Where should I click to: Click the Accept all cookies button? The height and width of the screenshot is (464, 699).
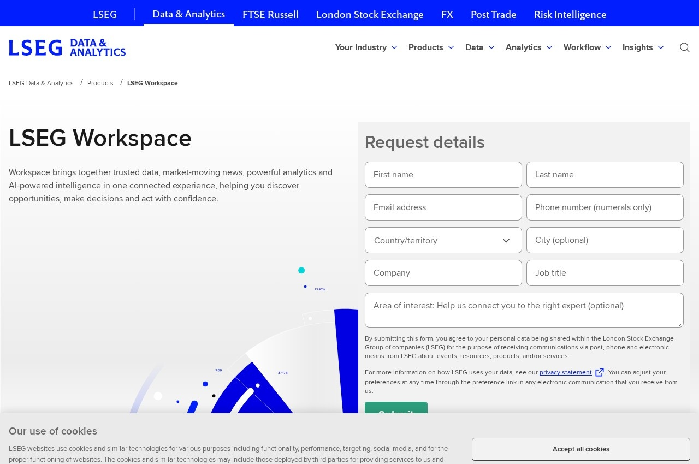(x=581, y=449)
